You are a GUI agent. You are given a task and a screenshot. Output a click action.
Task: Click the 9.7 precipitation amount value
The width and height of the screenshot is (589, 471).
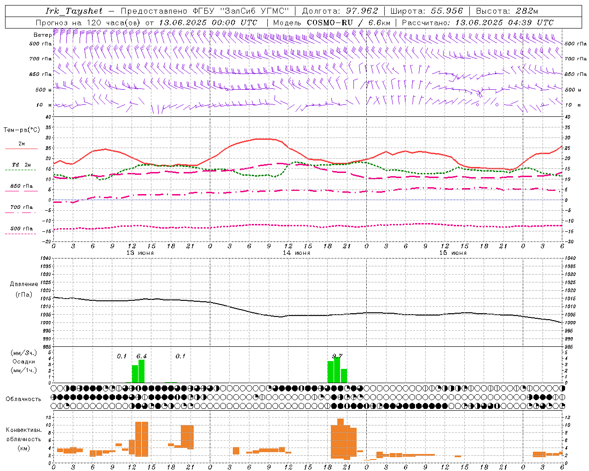(x=337, y=356)
